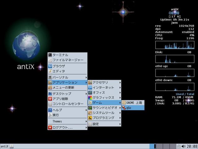Click the games icon beside ゲーム
Viewport: 198px width, 149px height.
tap(90, 103)
